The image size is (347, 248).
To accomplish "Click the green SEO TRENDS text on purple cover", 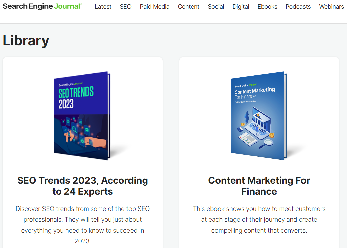I will coord(76,92).
